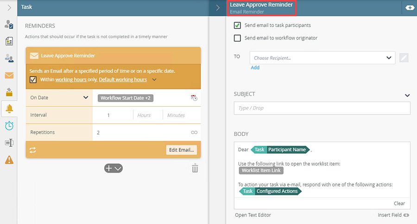The width and height of the screenshot is (417, 224).
Task: Open the form document icon tab
Action: 9,41
